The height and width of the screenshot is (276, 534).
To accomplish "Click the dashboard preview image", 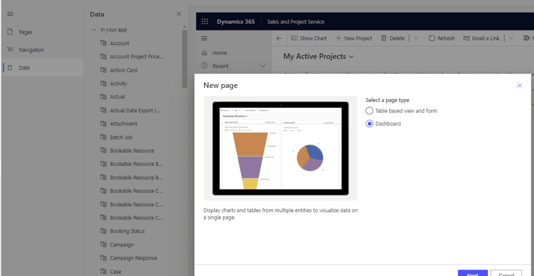I will coord(281,148).
